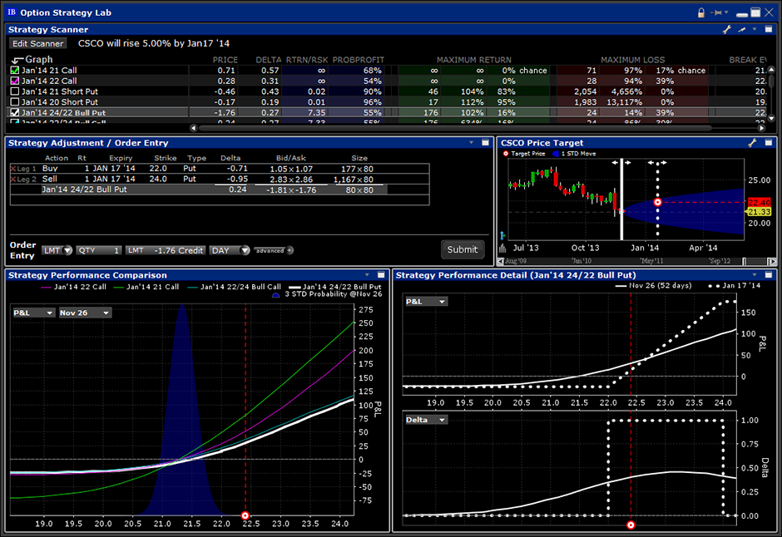
Task: Remove Leg 1 with its red X
Action: 13,169
